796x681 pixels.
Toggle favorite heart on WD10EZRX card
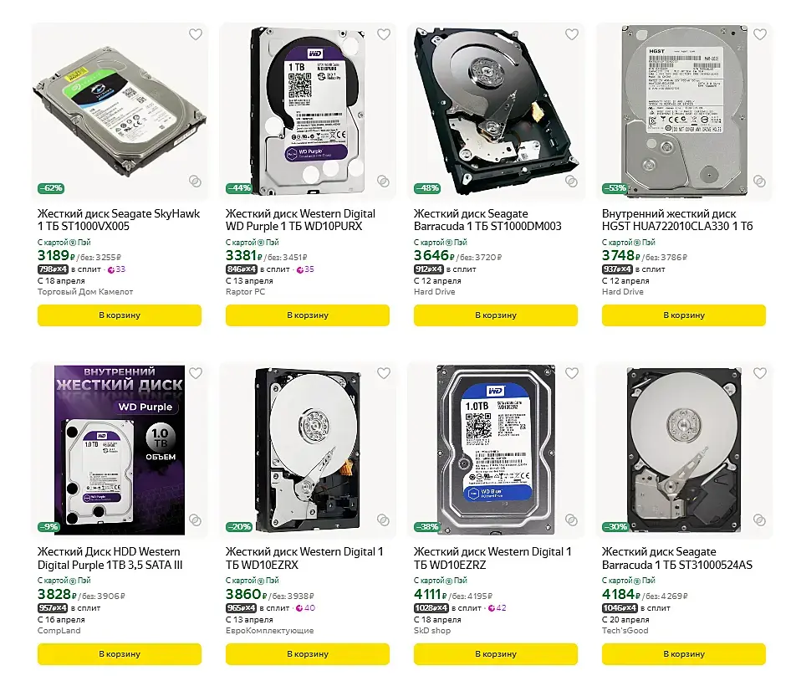[383, 373]
